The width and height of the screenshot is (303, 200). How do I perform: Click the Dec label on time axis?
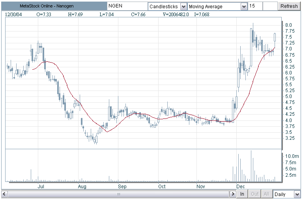pos(241,187)
